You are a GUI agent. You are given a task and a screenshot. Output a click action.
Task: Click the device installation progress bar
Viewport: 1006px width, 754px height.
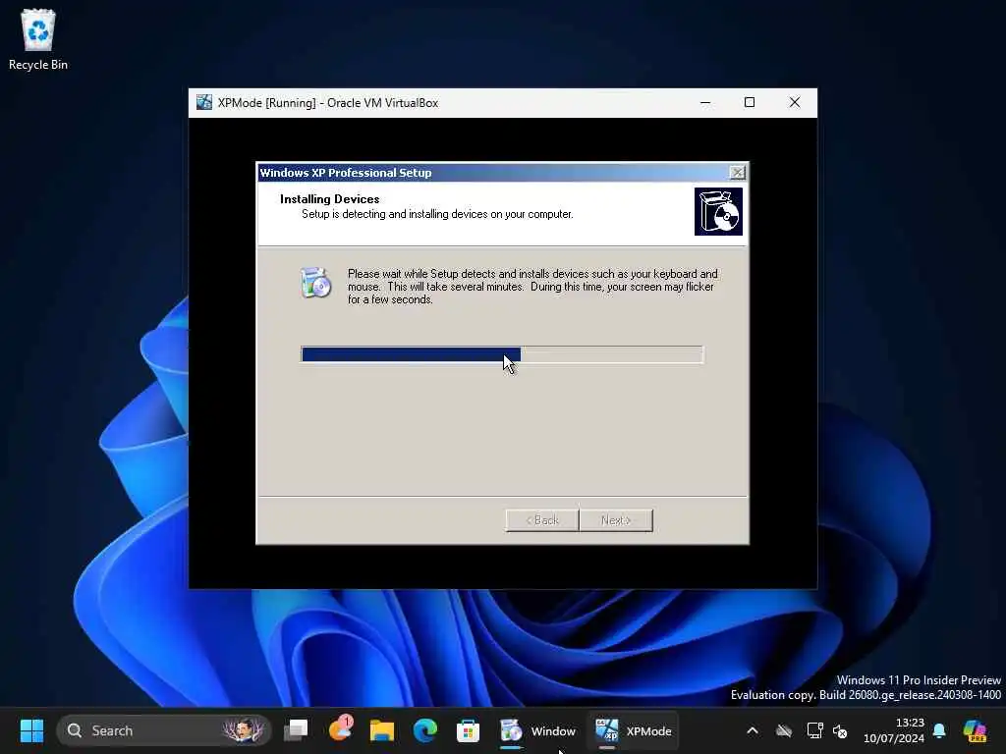coord(502,354)
